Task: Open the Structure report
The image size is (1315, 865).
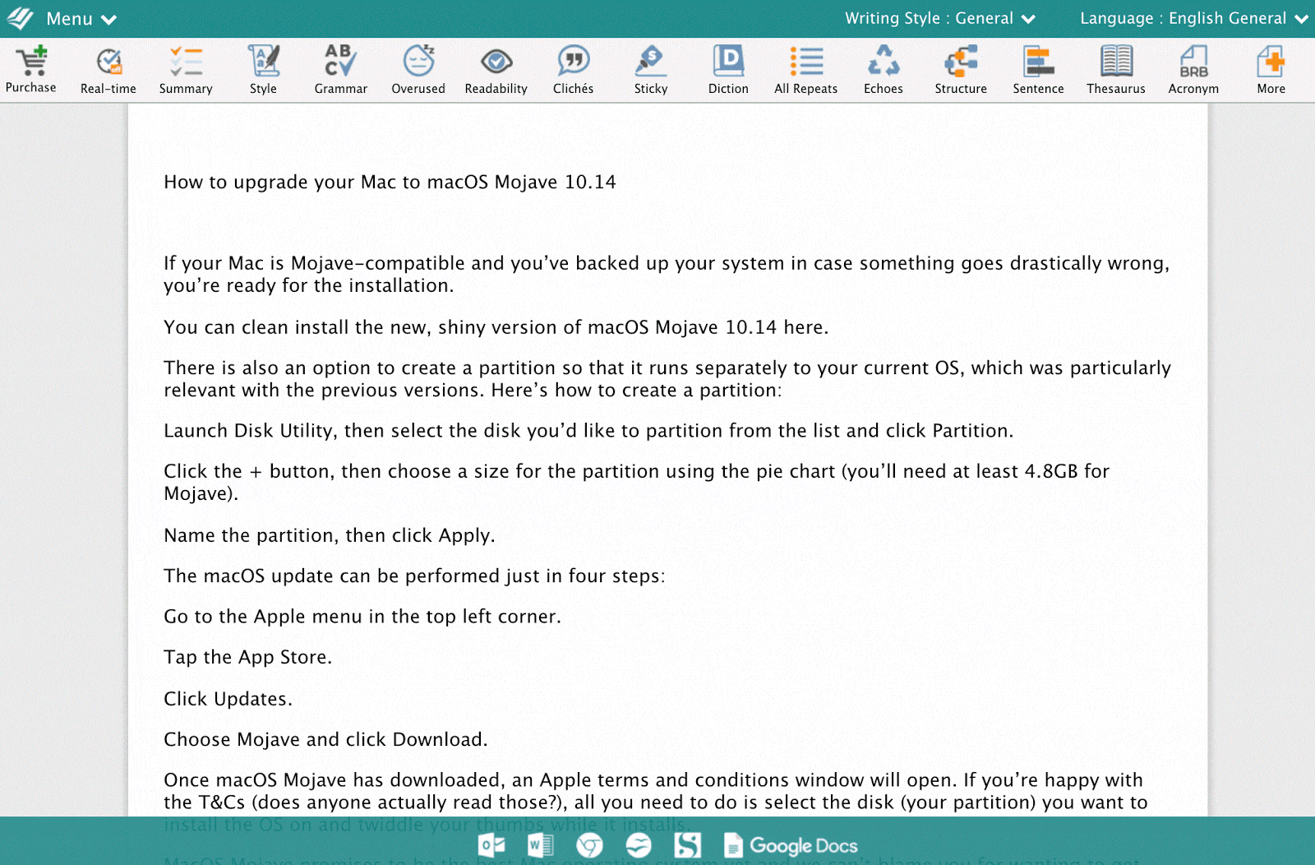Action: click(x=961, y=70)
